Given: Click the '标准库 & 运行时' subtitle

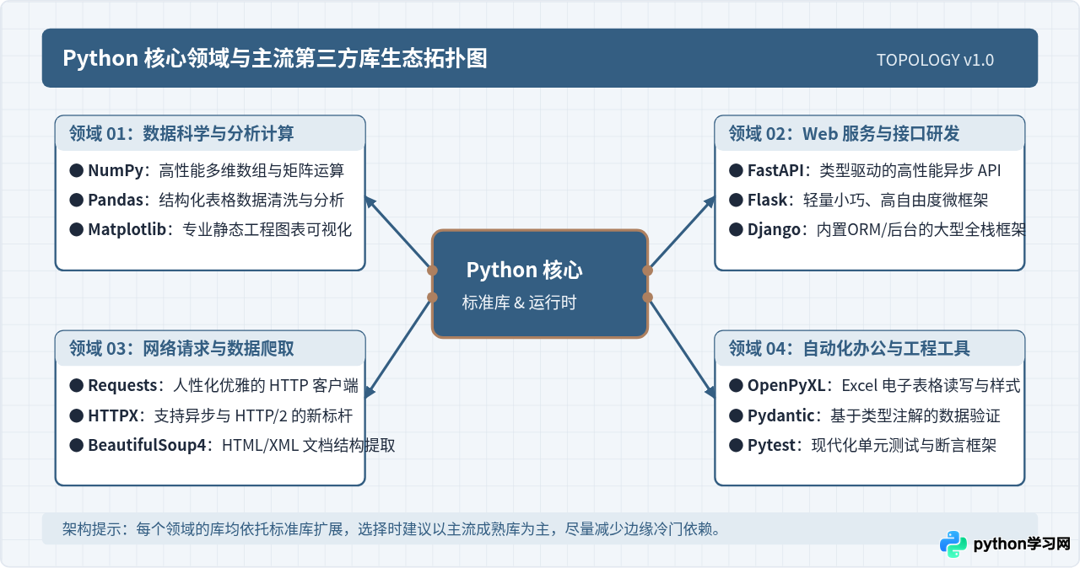Looking at the screenshot, I should (x=520, y=303).
